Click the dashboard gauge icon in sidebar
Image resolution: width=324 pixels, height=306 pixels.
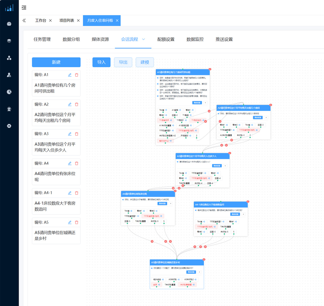[9, 24]
